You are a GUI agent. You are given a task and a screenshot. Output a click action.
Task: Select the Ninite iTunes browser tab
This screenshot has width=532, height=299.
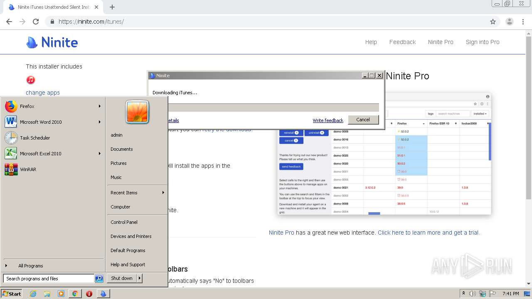point(53,7)
